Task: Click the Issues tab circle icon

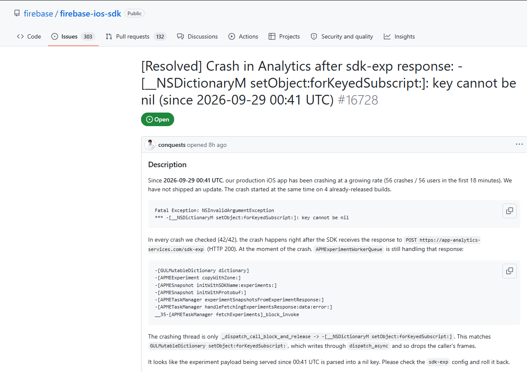Action: [55, 36]
